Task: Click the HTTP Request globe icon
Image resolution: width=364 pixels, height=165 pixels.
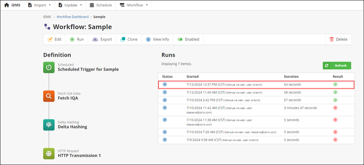Action: (49, 153)
